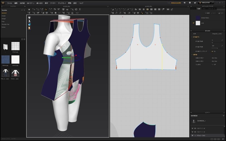This screenshot has width=226, height=141.
Task: Open the help question mark icon in the top bar
Action: (x=190, y=3)
